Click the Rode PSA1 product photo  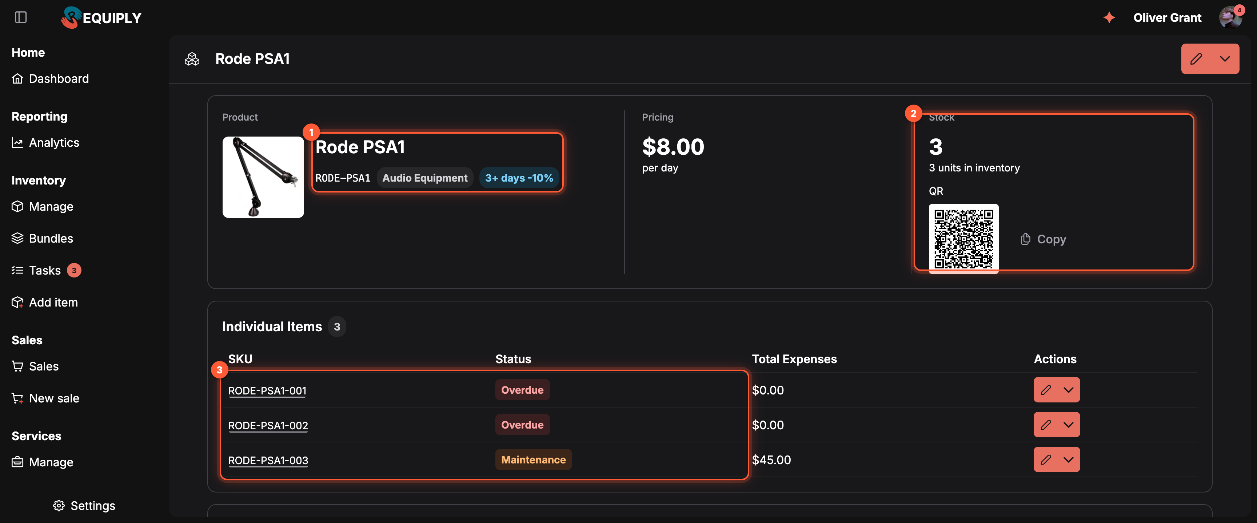tap(263, 177)
